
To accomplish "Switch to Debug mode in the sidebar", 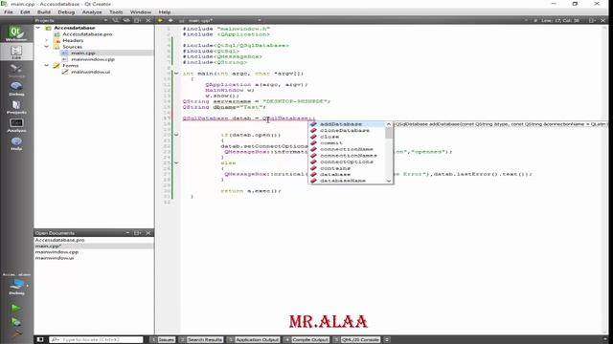I will 16,89.
